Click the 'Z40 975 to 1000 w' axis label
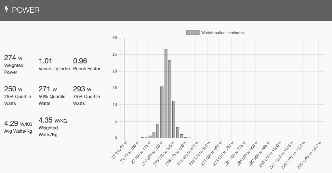 [270, 154]
